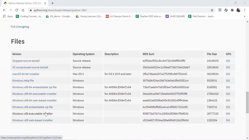The height and width of the screenshot is (140, 249).
Task: Download Windows x86 web-based installer
Action: pos(33,120)
